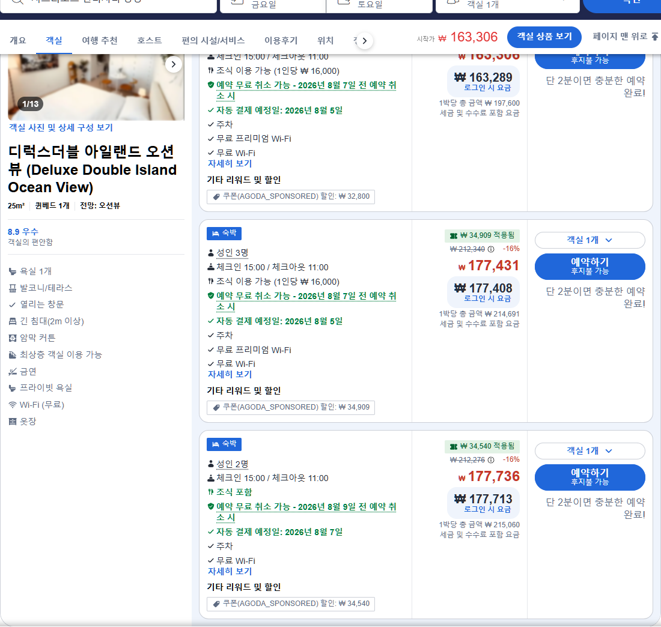This screenshot has width=661, height=627.
Task: Click the ₩163,289 로그인 시 요금 box
Action: coord(483,82)
